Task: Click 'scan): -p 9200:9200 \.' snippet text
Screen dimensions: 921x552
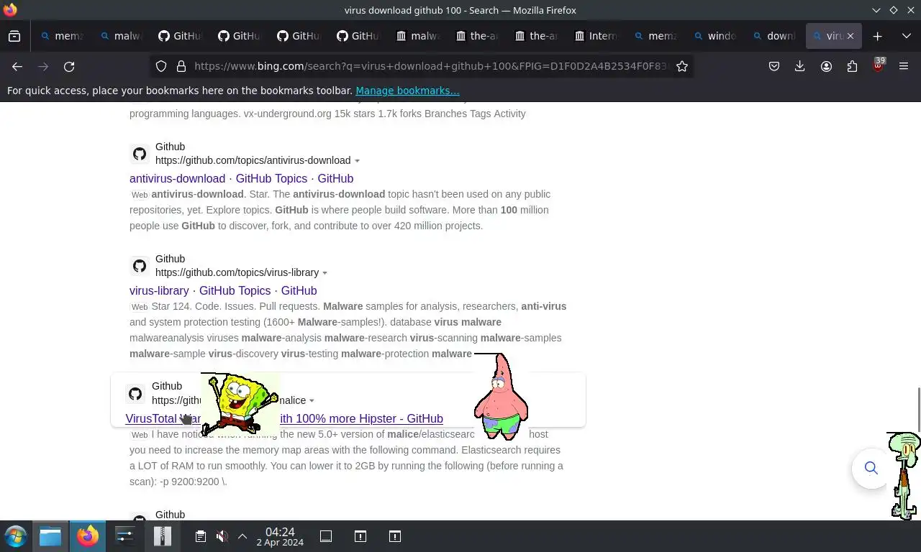Action: coord(178,482)
